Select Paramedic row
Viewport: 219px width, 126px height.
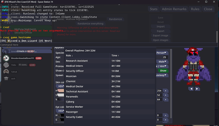[110, 97]
